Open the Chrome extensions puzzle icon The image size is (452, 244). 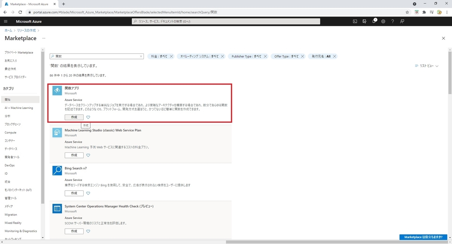424,12
